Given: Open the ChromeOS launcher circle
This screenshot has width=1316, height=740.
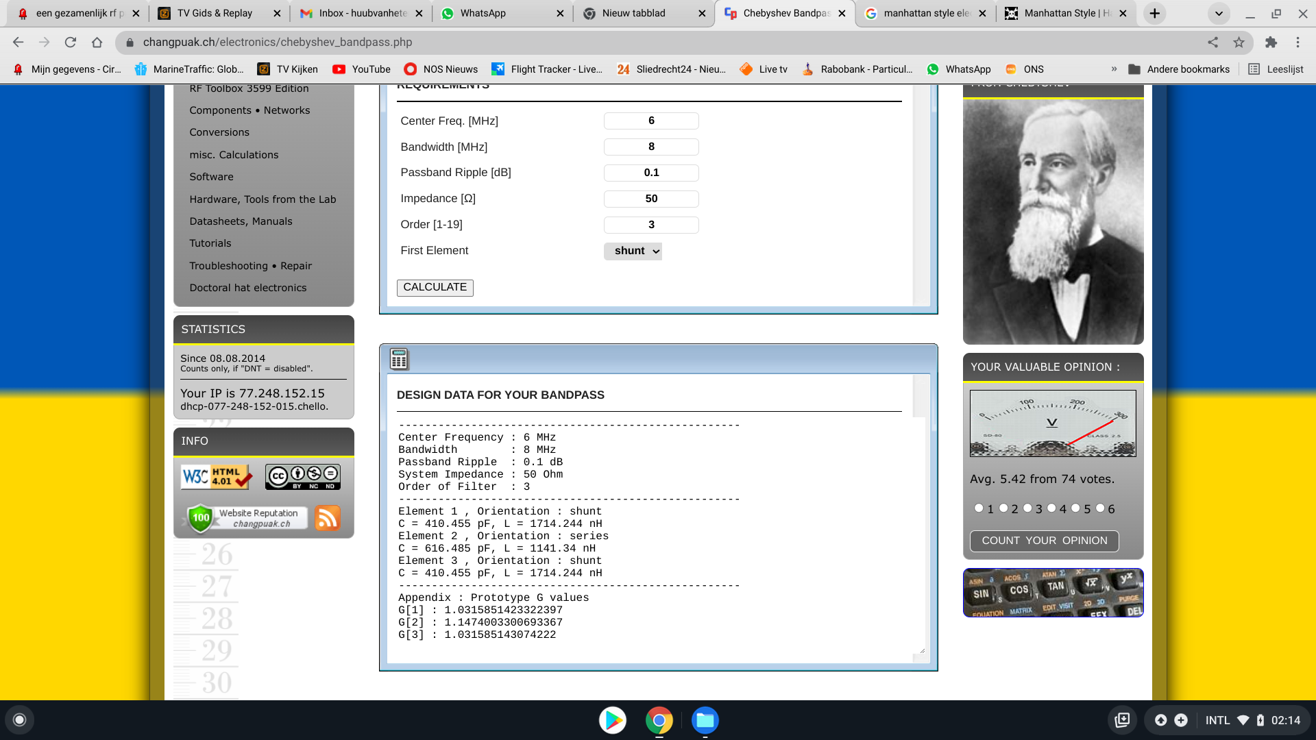Looking at the screenshot, I should coord(19,720).
